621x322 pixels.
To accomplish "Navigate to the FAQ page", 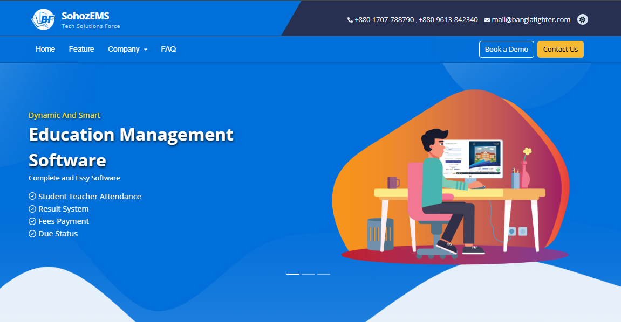I will (168, 49).
